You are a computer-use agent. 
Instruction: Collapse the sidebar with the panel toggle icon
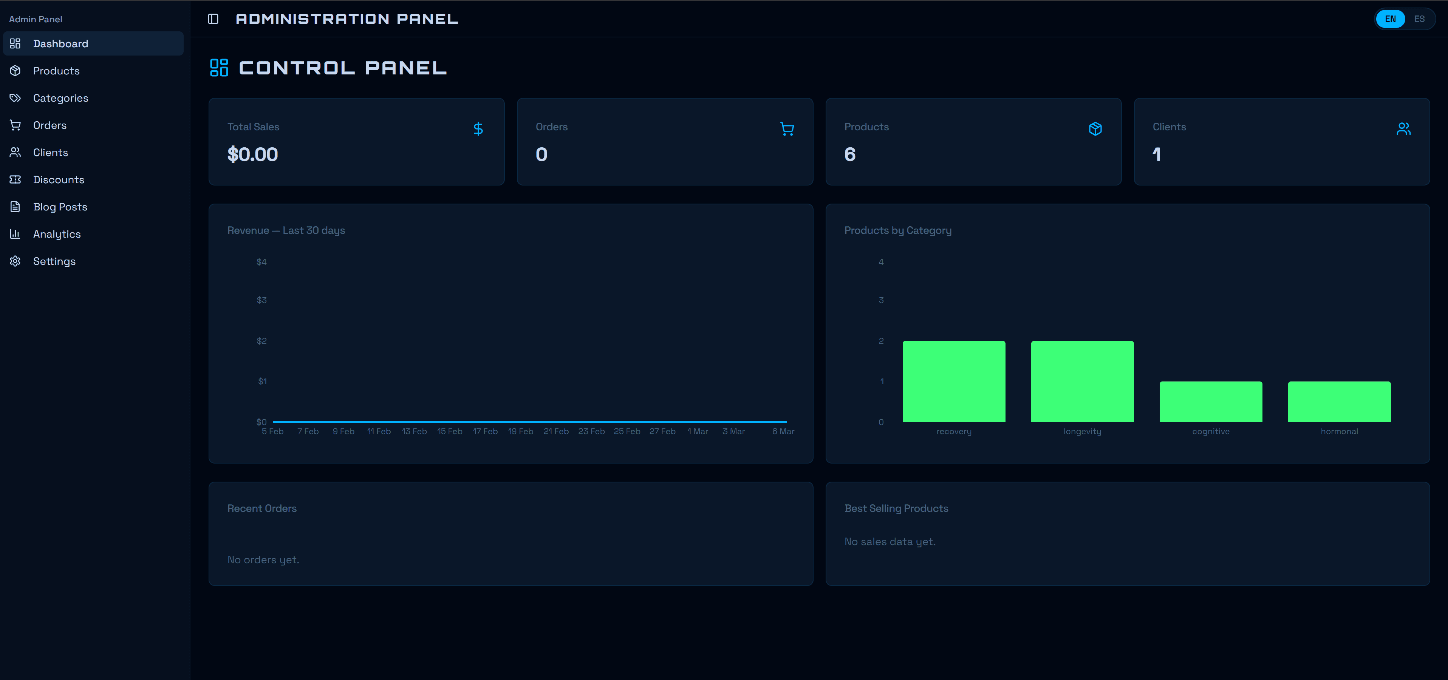(213, 19)
